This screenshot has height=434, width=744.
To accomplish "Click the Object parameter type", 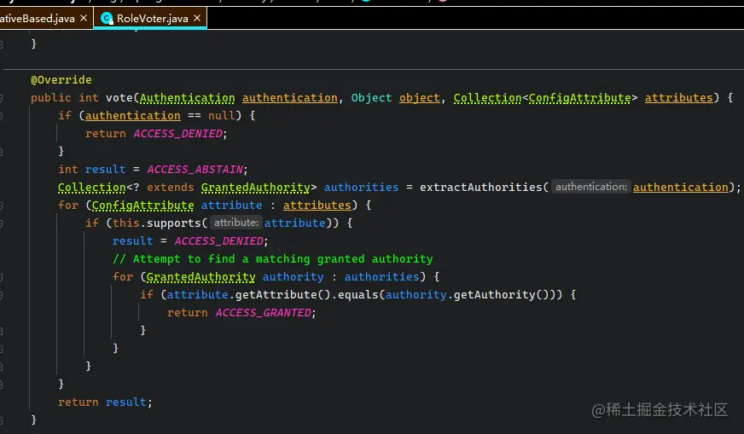I will [x=371, y=98].
